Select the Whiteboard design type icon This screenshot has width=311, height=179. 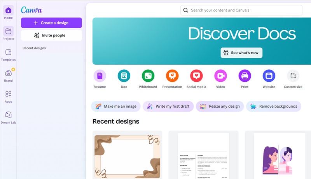pos(148,76)
